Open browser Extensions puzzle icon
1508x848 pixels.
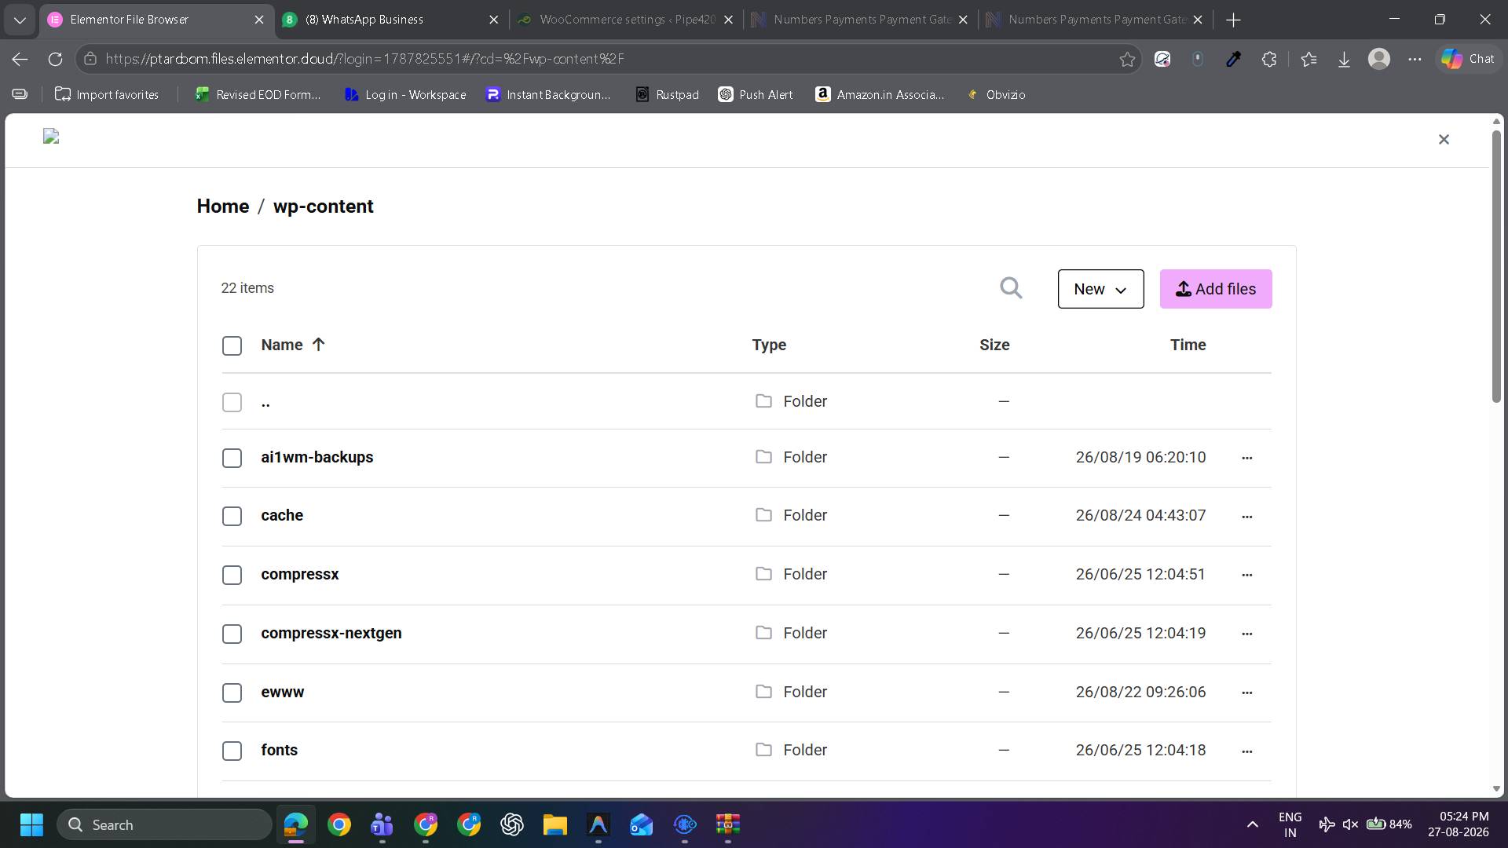(x=1269, y=59)
